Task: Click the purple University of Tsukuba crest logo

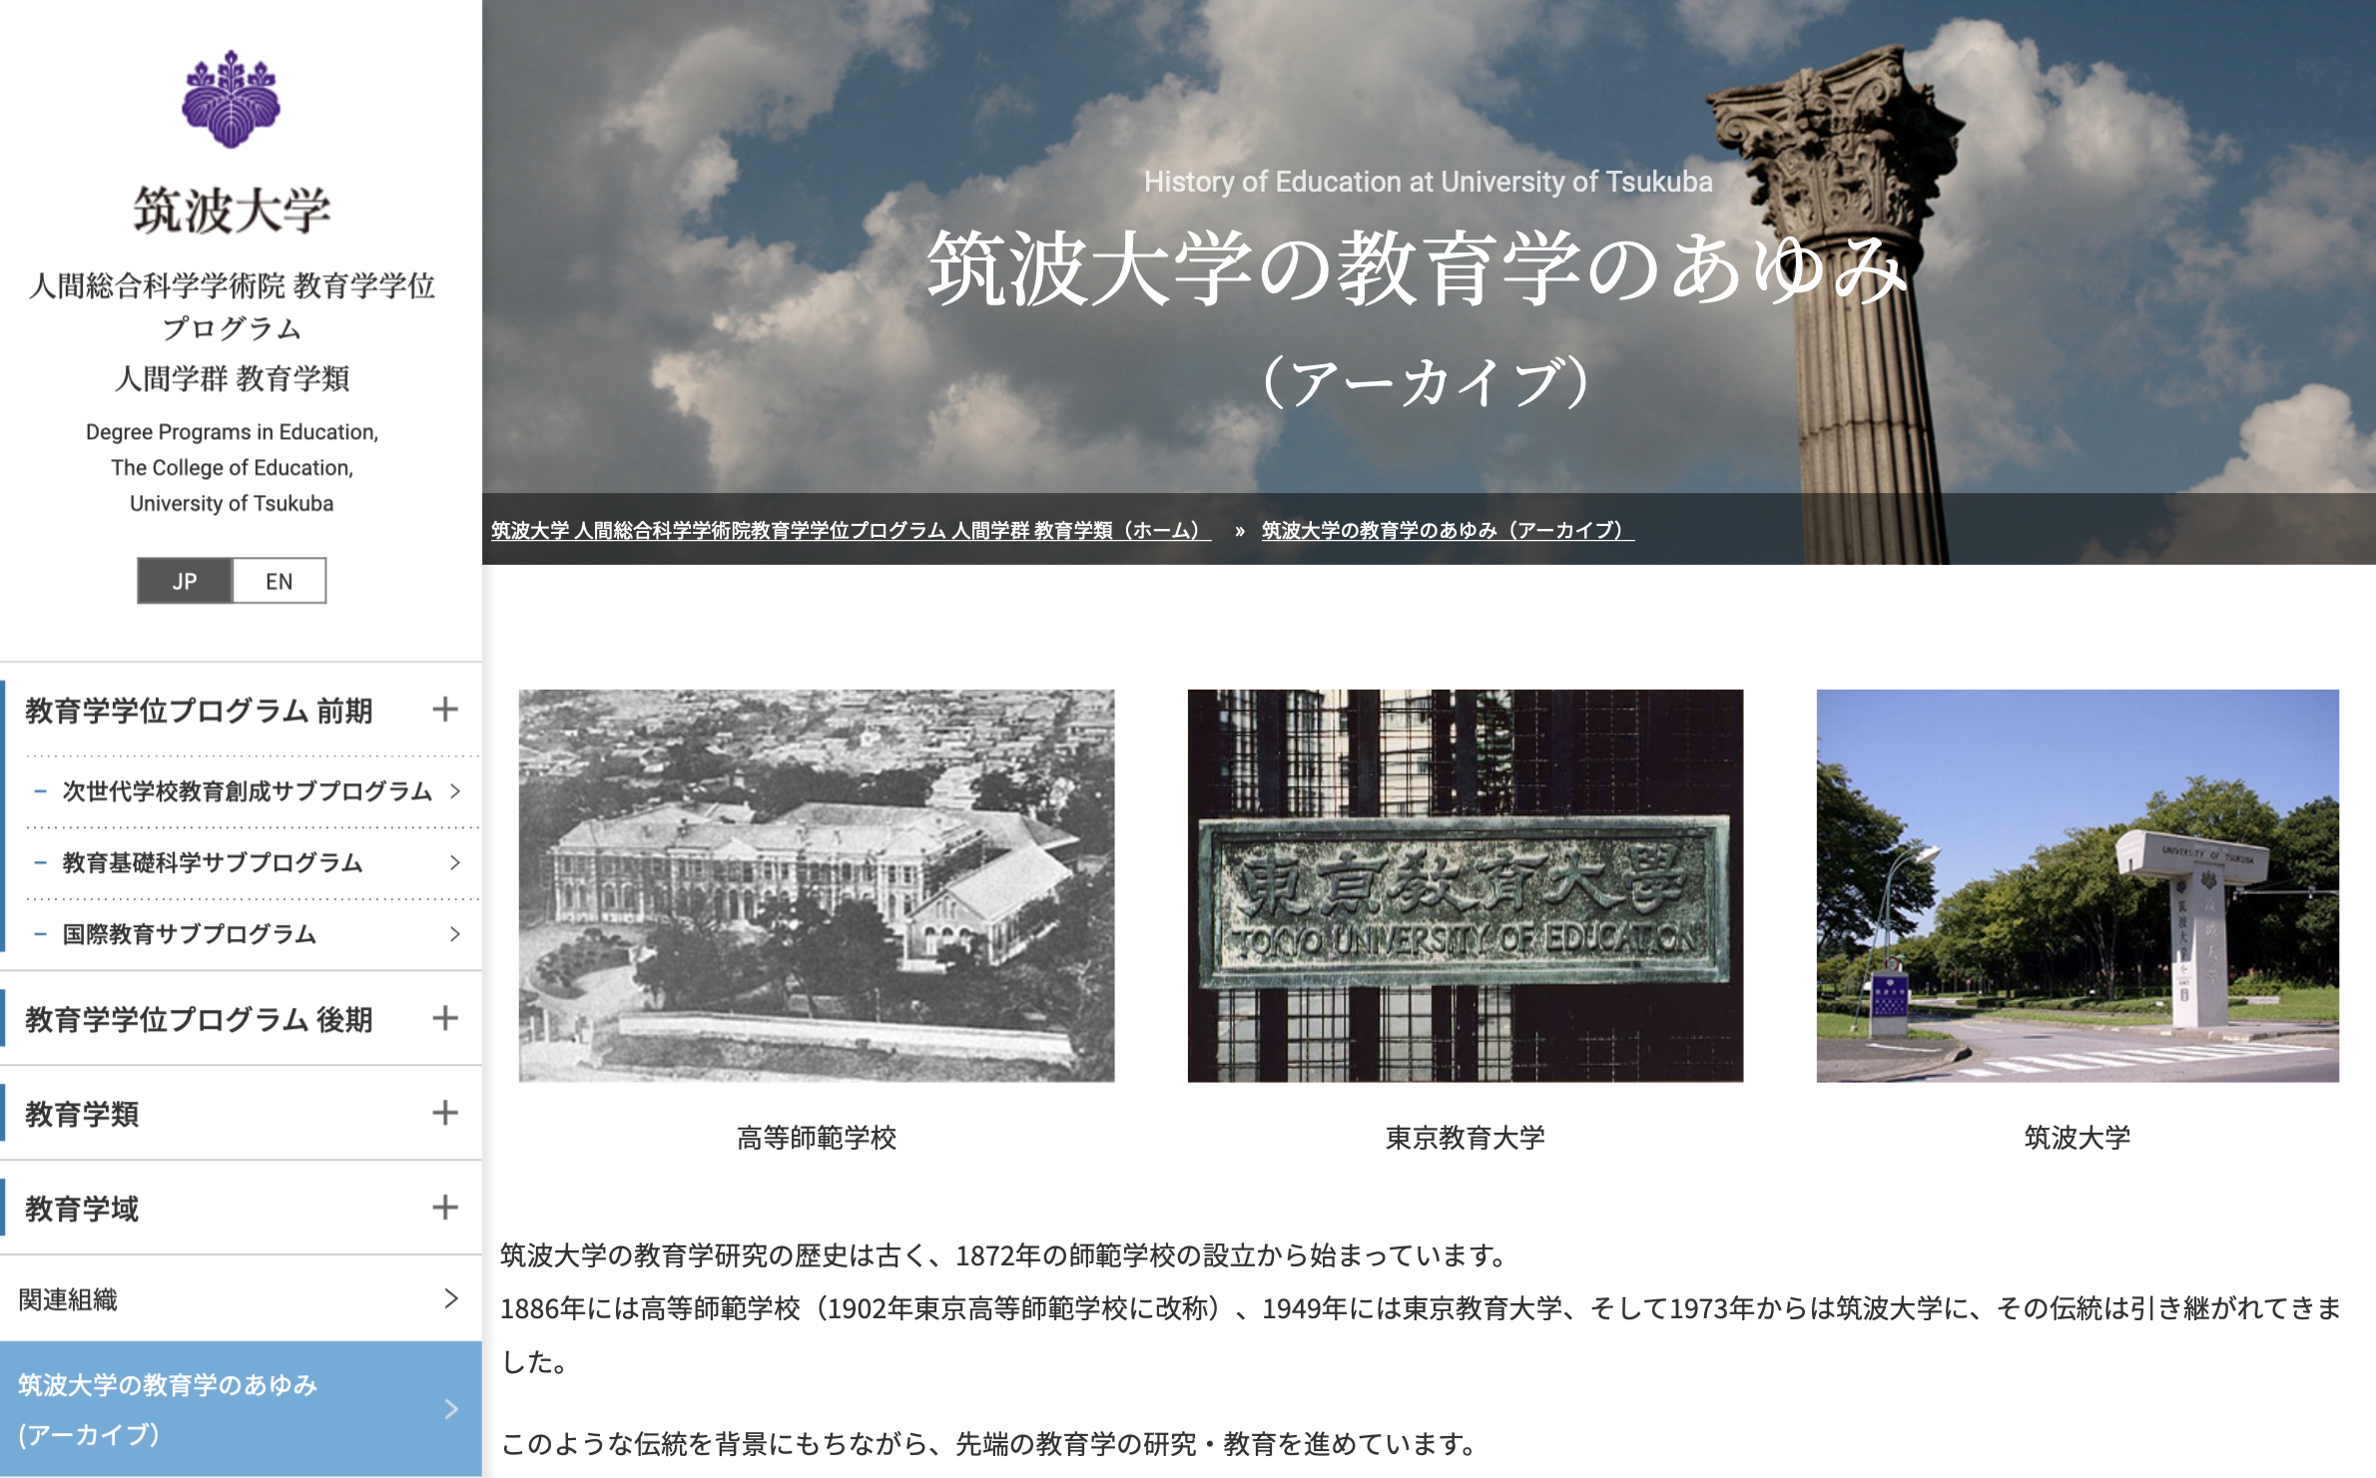Action: 232,99
